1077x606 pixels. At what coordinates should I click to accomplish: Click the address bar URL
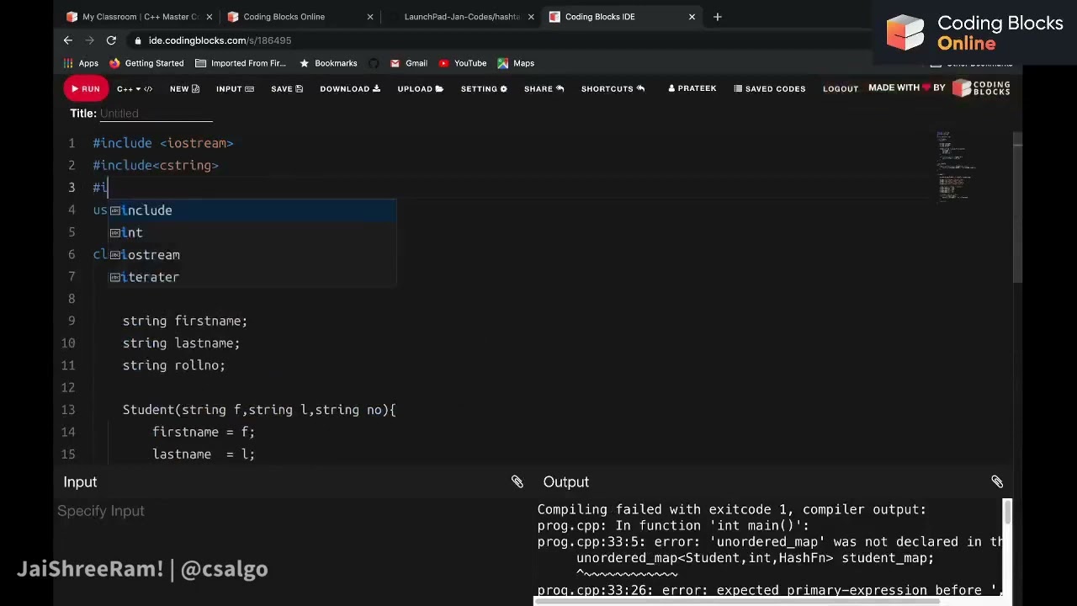(x=220, y=40)
